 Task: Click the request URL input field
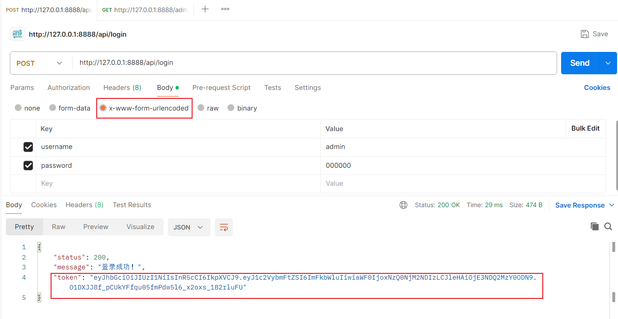313,63
